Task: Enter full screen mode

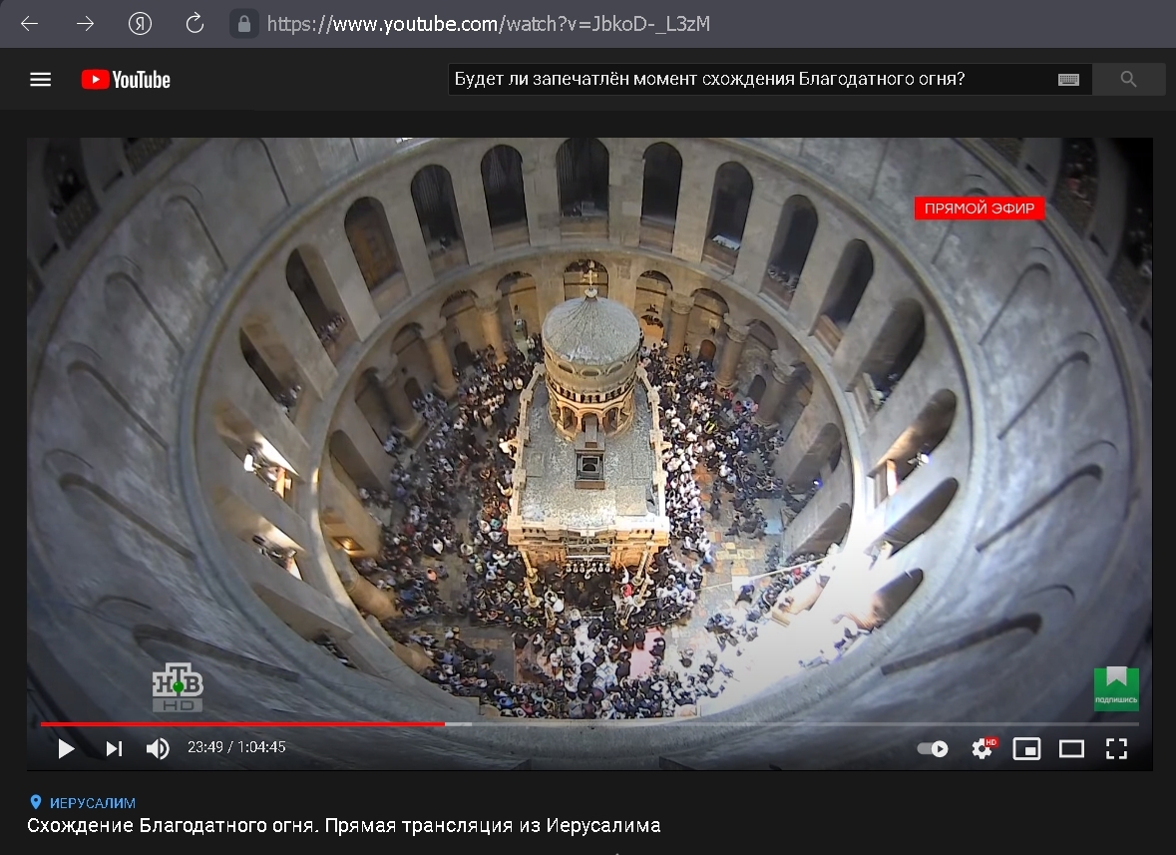Action: tap(1117, 748)
